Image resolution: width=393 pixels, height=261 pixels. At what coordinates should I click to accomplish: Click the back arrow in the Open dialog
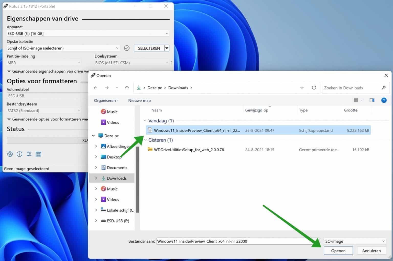point(95,88)
